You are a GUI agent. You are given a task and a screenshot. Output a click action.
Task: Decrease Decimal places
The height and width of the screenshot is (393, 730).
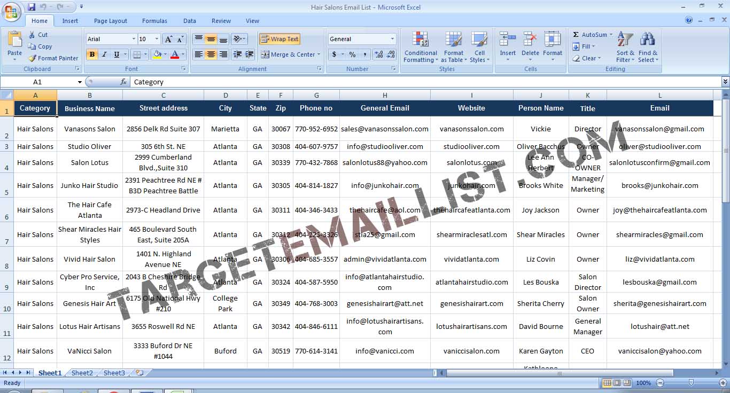pyautogui.click(x=391, y=54)
